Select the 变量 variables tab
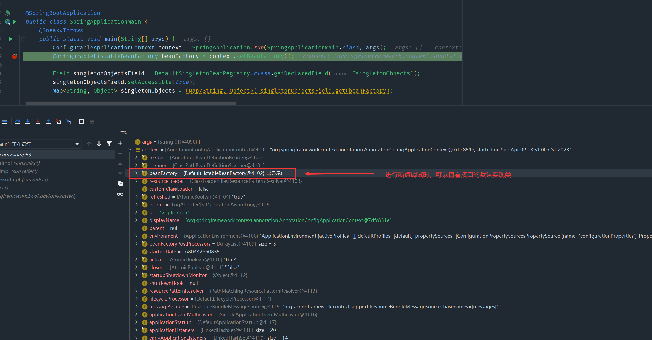This screenshot has width=652, height=340. (125, 133)
